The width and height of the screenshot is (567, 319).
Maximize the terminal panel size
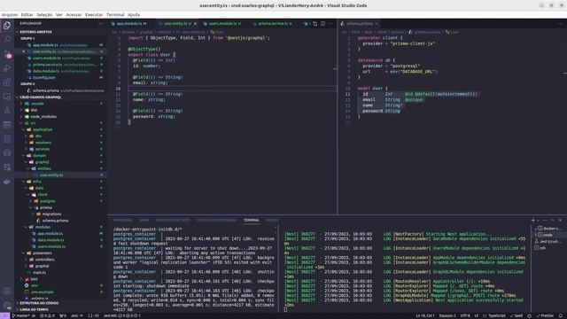pyautogui.click(x=552, y=220)
